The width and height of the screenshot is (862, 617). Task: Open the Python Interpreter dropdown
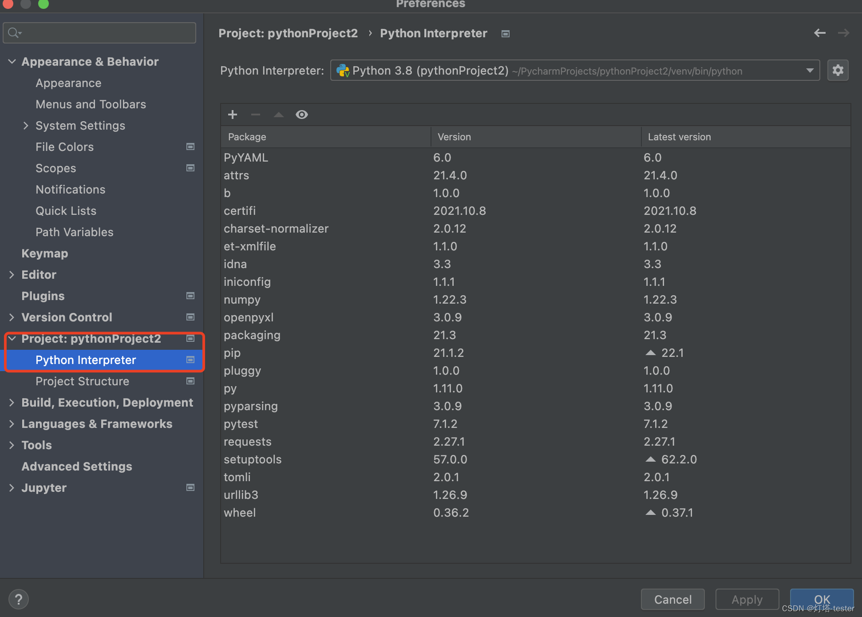click(810, 70)
